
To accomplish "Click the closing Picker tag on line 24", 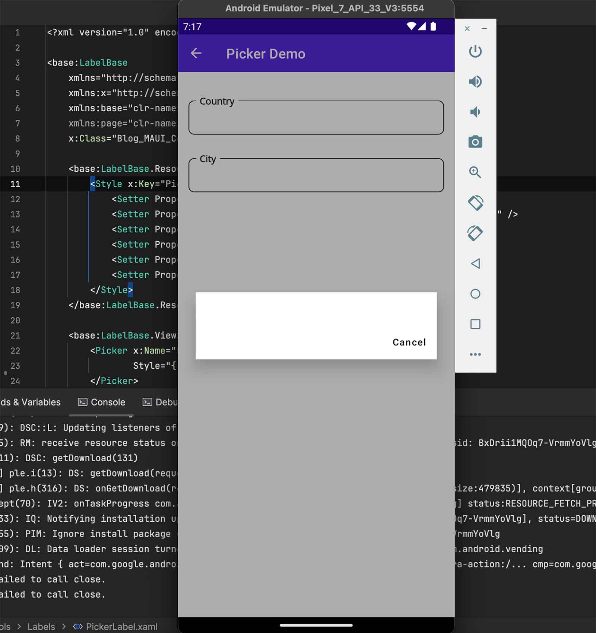I will coord(114,381).
